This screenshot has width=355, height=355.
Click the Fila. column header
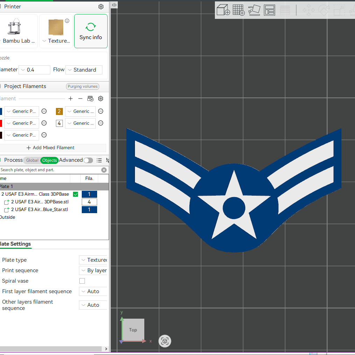(89, 179)
